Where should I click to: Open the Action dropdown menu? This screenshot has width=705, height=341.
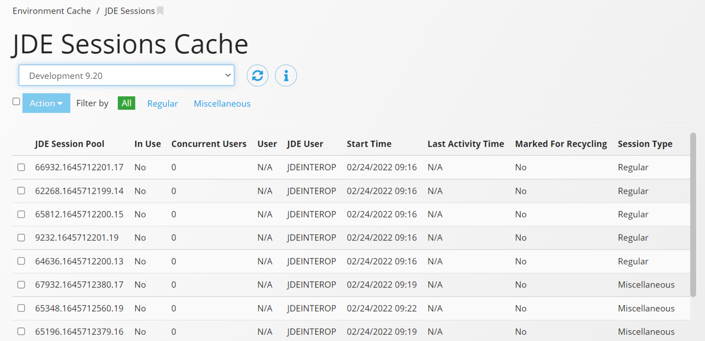point(46,103)
